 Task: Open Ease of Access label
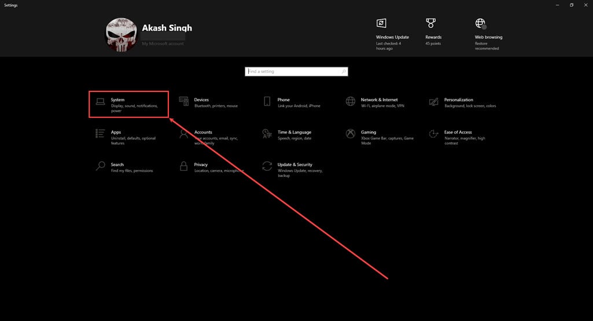[x=458, y=132]
